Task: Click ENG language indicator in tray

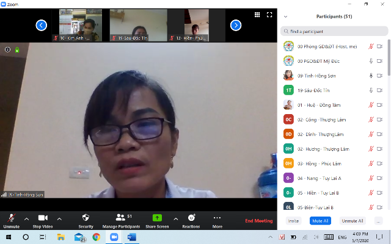Action: pyautogui.click(x=342, y=237)
